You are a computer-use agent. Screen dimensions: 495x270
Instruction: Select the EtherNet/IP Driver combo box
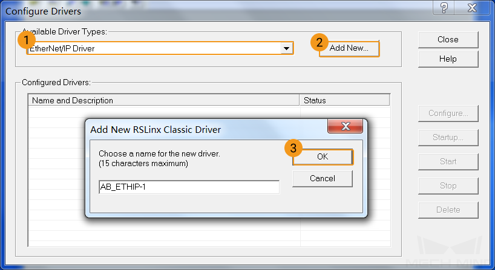click(x=160, y=48)
